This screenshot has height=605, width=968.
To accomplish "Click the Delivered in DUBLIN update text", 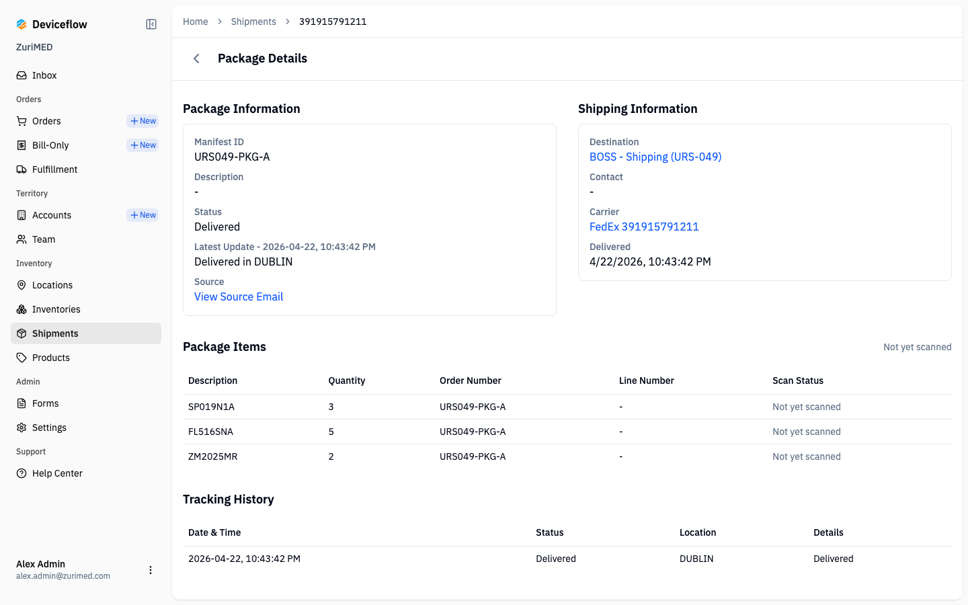I will coord(243,261).
